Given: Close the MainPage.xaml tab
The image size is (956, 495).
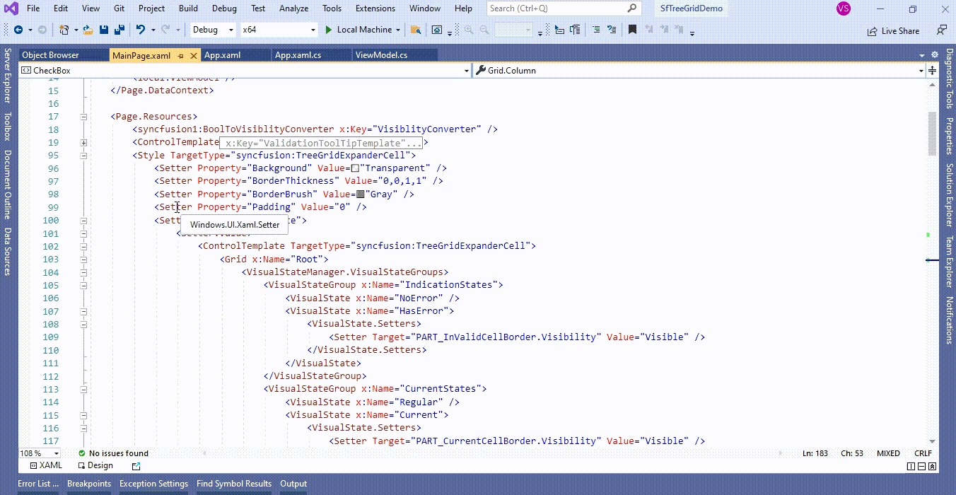Looking at the screenshot, I should click(192, 55).
